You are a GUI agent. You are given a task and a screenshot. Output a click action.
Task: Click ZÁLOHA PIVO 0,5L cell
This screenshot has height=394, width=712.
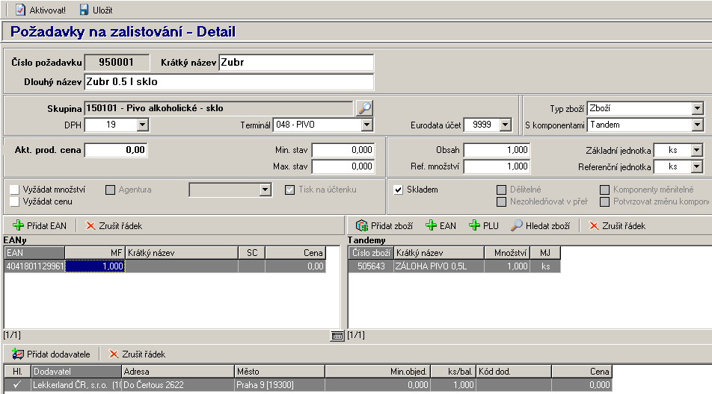[x=438, y=266]
